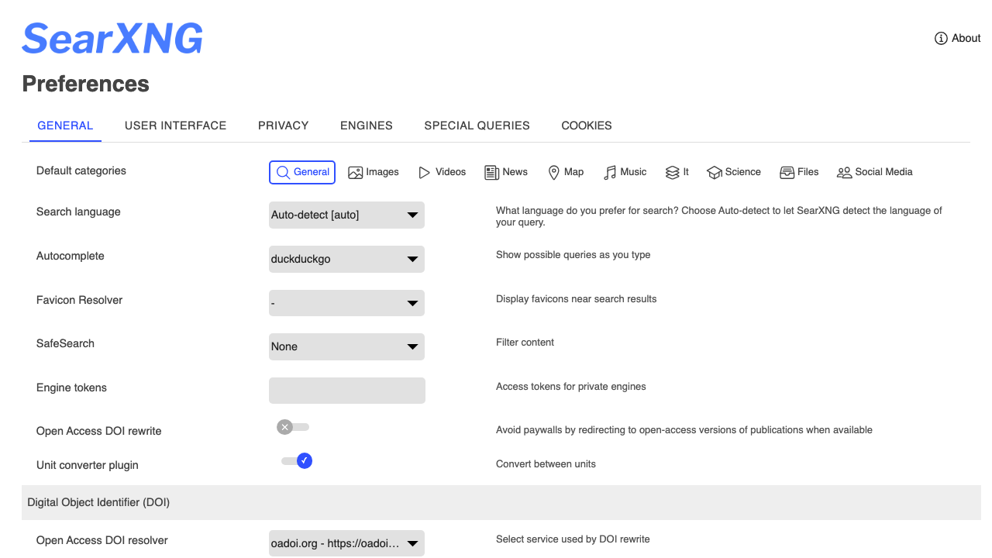Open the Open Access DOI resolver dropdown

(x=346, y=543)
